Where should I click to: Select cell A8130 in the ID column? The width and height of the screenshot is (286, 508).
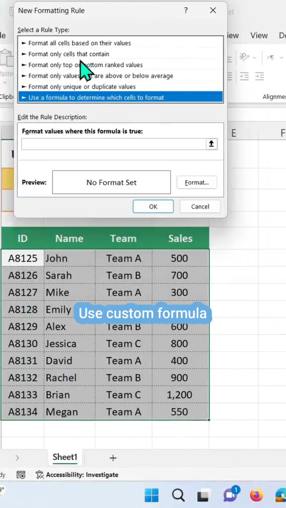coord(22,344)
